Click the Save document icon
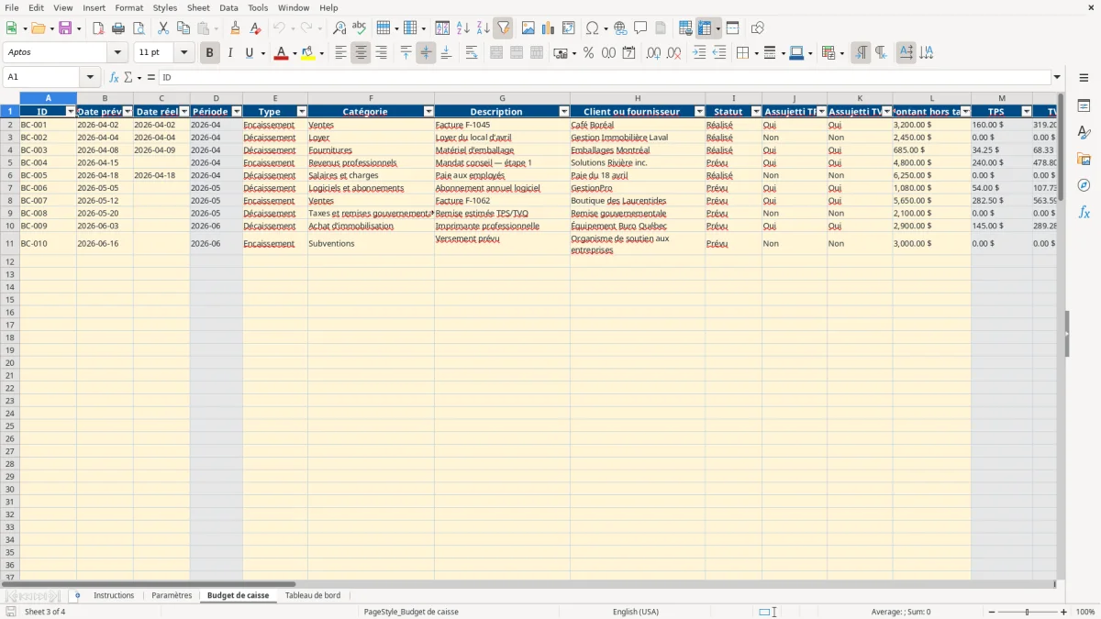Screen dimensions: 1101x619 pos(65,28)
